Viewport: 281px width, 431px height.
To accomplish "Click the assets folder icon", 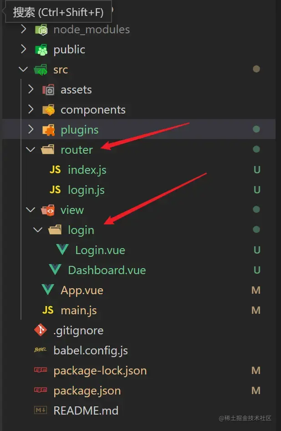I will [x=48, y=90].
